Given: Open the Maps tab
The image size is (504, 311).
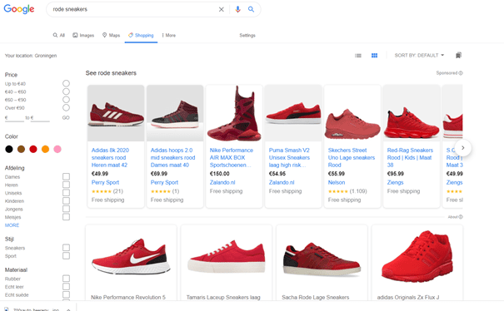Looking at the screenshot, I should tap(112, 35).
